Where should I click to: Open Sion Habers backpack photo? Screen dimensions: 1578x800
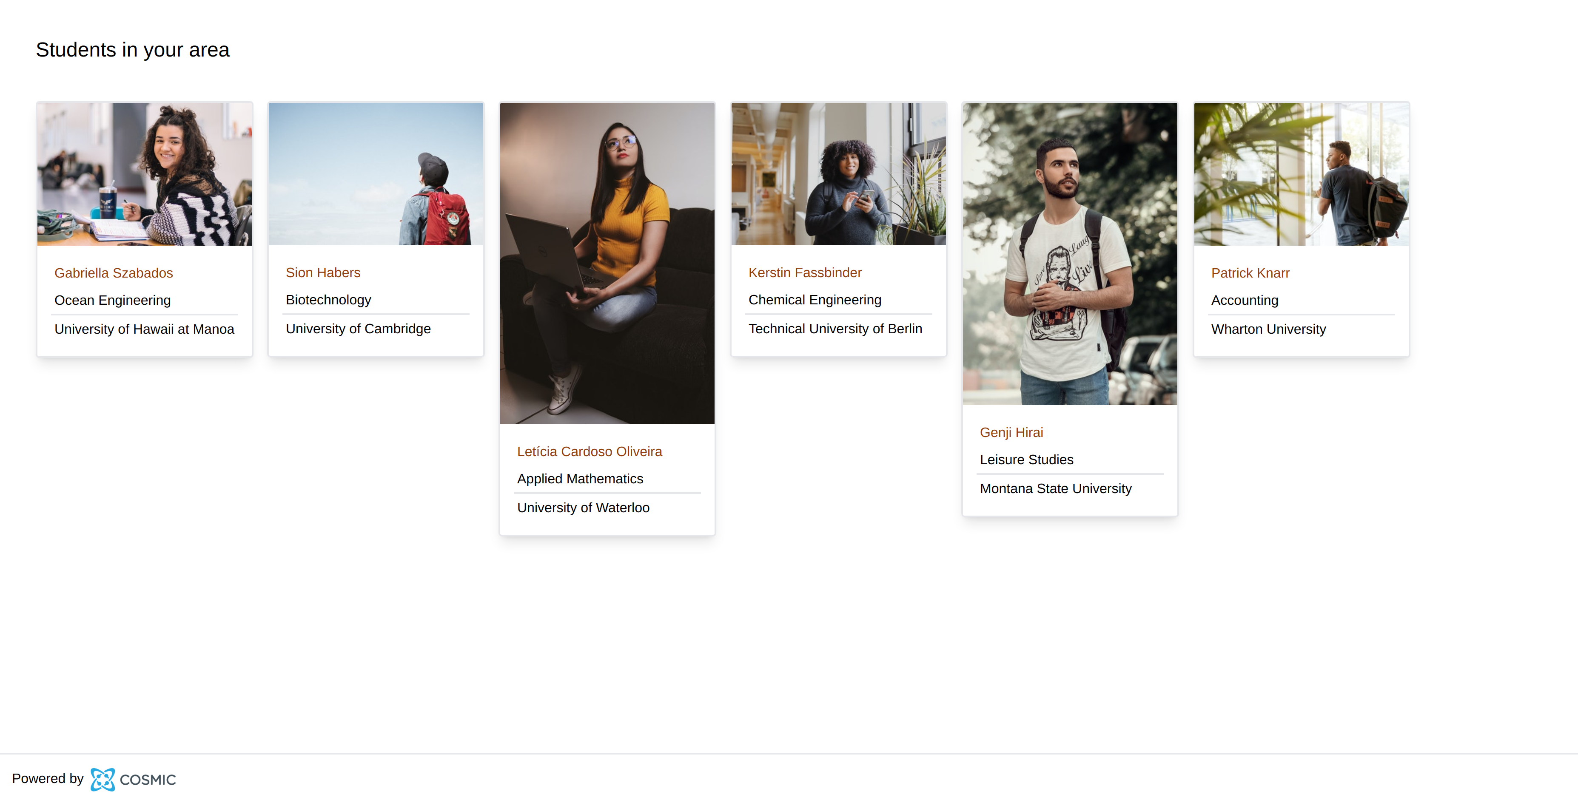[376, 174]
